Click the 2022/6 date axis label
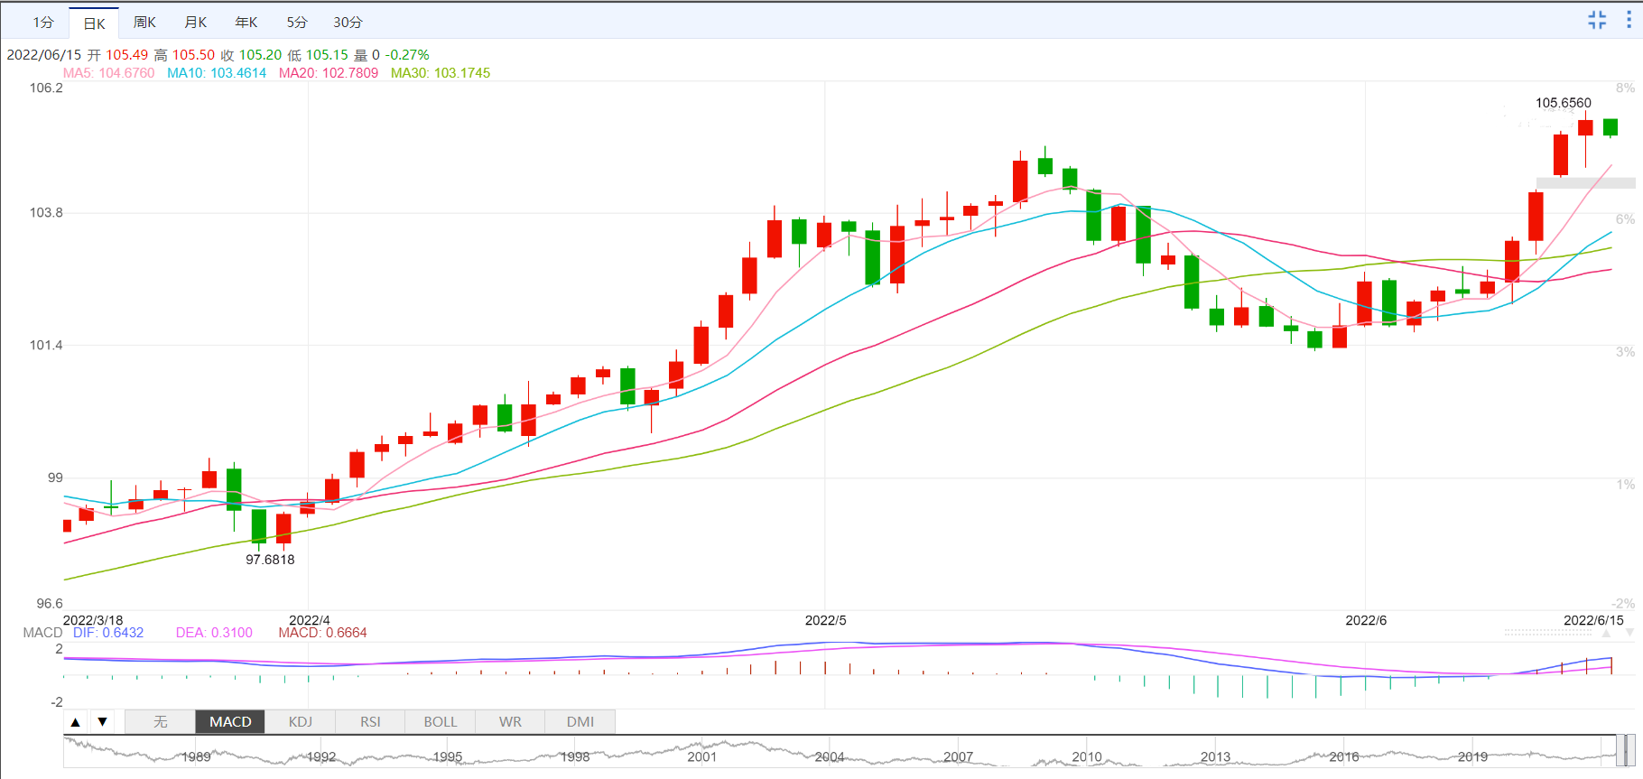Image resolution: width=1643 pixels, height=779 pixels. [1366, 620]
